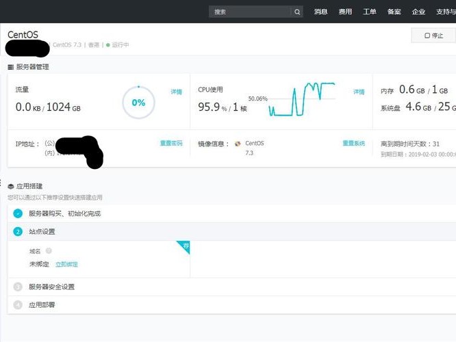Screen dimensions: 456x342
Task: Click the step 3 circle icon
Action: 18,287
